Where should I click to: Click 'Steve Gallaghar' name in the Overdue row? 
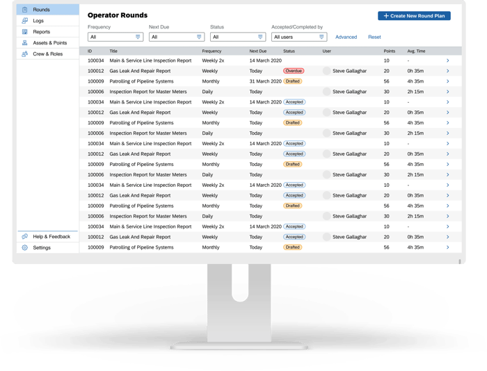pos(349,71)
